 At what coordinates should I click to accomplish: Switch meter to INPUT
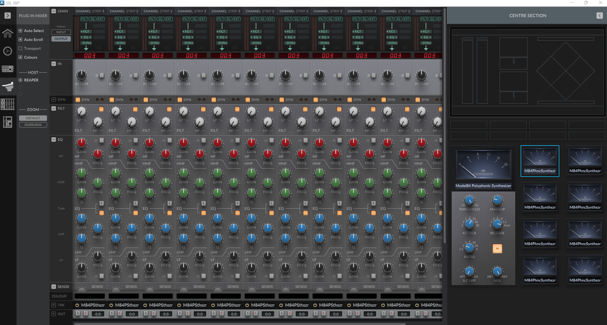pos(61,32)
